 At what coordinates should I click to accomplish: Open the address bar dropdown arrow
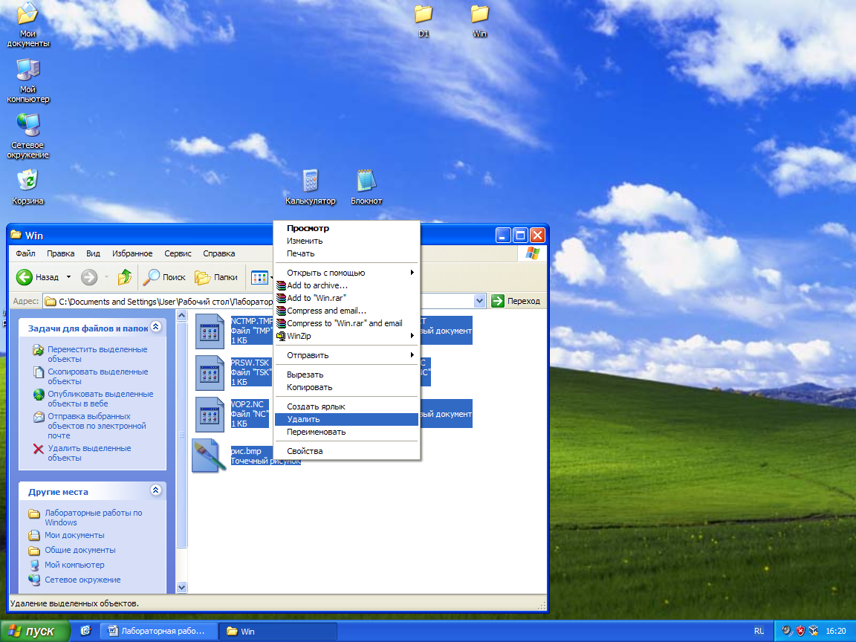479,301
